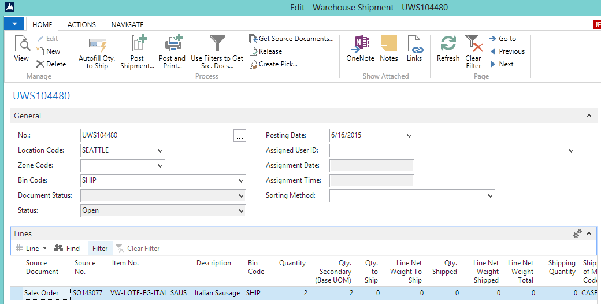Collapse the General section
Image resolution: width=601 pixels, height=304 pixels.
(589, 116)
